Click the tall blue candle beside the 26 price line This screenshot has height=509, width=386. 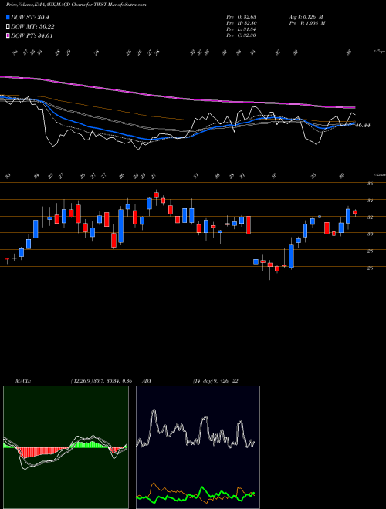[x=292, y=256]
